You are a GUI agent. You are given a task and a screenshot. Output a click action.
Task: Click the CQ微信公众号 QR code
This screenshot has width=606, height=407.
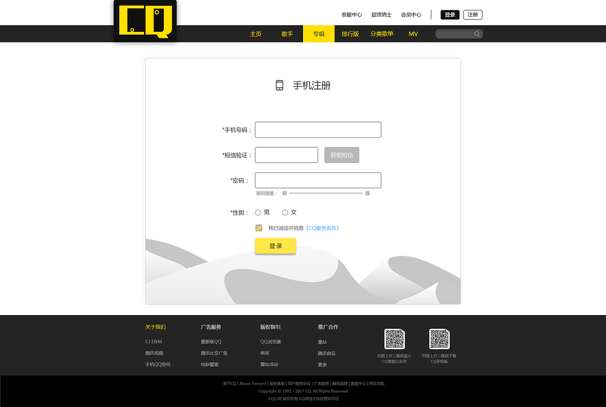(x=394, y=339)
